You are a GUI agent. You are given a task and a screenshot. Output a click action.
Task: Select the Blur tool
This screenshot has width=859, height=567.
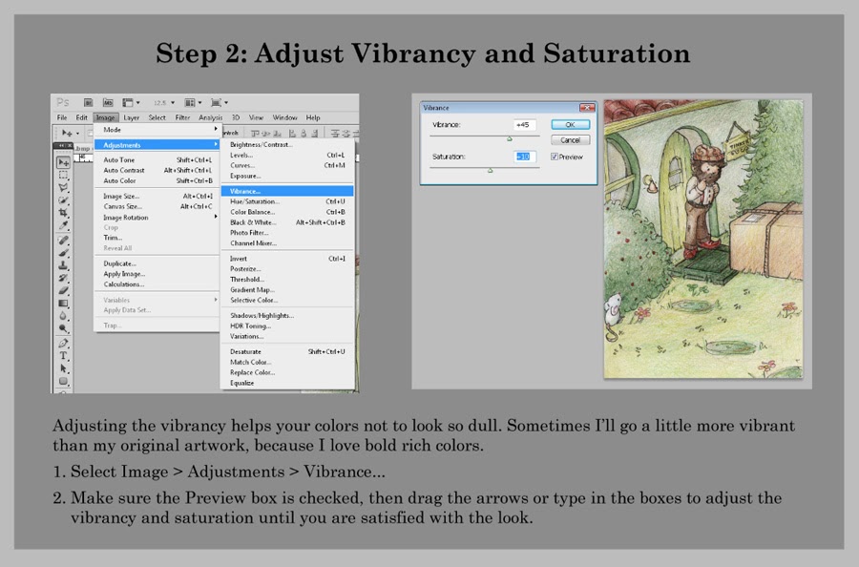tap(64, 316)
